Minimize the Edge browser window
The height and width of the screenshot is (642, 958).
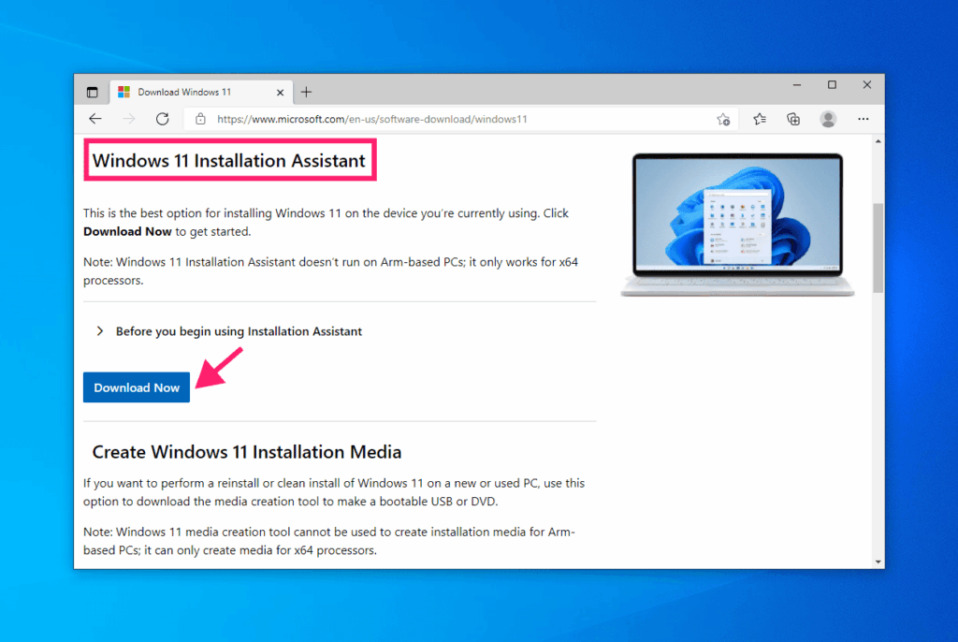coord(797,85)
